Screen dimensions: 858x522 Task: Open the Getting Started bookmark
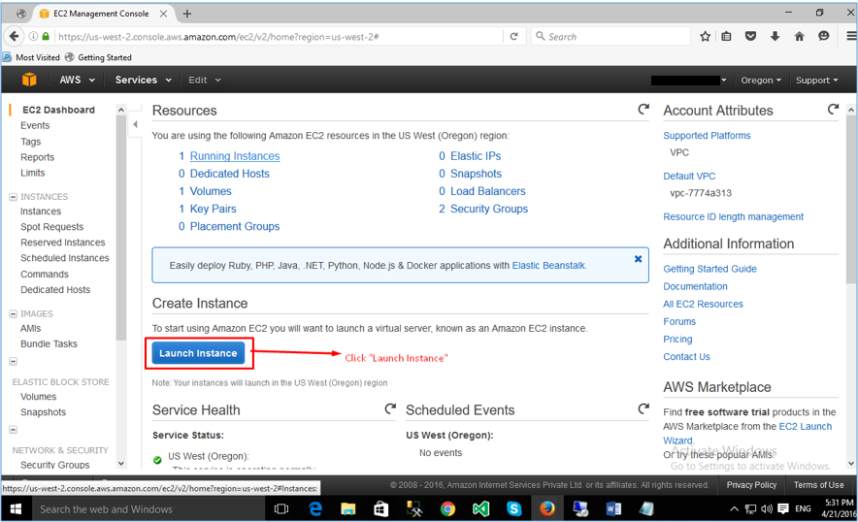click(x=98, y=57)
